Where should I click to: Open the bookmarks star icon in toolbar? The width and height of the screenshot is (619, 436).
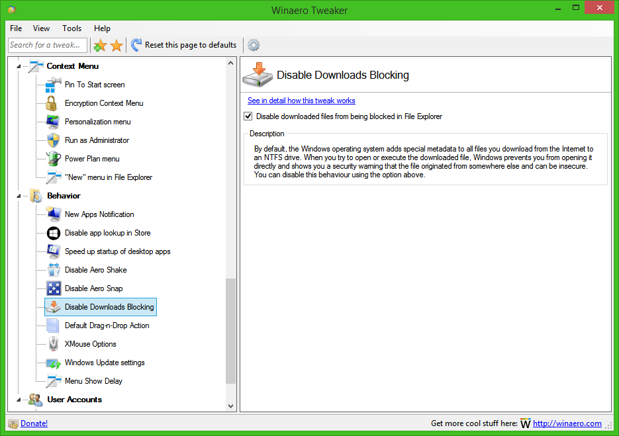coord(117,46)
